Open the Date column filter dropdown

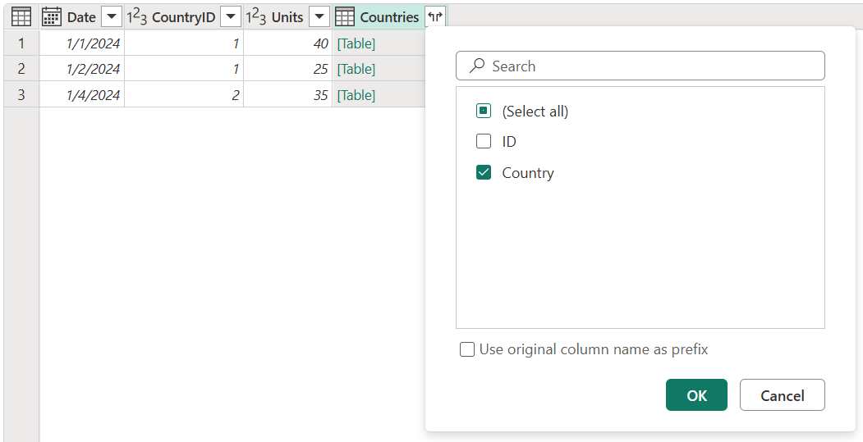[x=112, y=17]
